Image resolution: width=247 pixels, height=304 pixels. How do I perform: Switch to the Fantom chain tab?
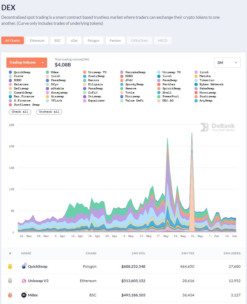click(x=115, y=40)
